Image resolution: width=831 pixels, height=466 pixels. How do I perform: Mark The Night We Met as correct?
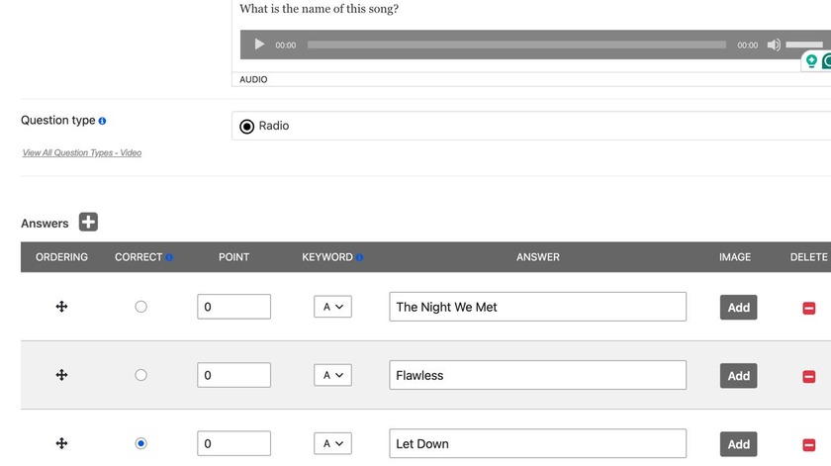point(140,307)
